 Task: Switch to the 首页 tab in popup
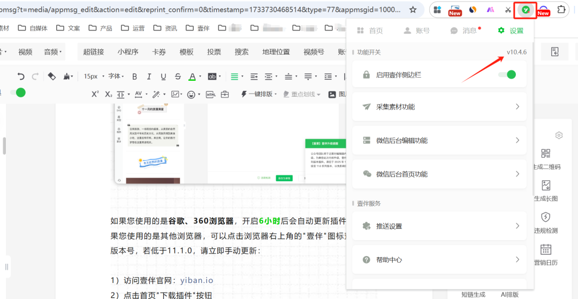[x=370, y=30]
